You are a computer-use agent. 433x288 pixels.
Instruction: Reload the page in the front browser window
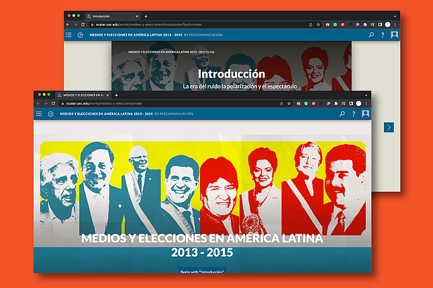tap(54, 104)
